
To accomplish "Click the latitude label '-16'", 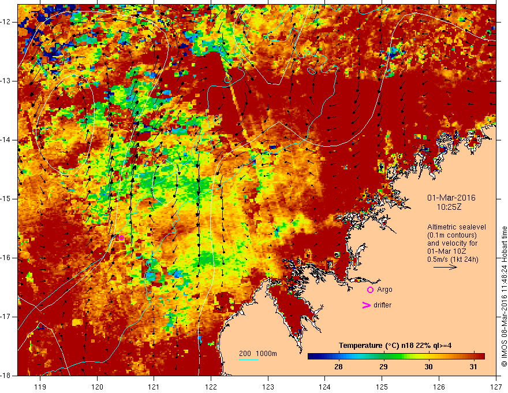I will (6, 258).
